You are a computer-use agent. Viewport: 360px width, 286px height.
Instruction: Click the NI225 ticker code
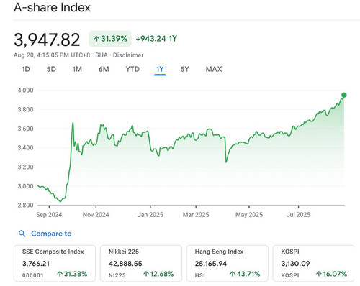(x=117, y=275)
